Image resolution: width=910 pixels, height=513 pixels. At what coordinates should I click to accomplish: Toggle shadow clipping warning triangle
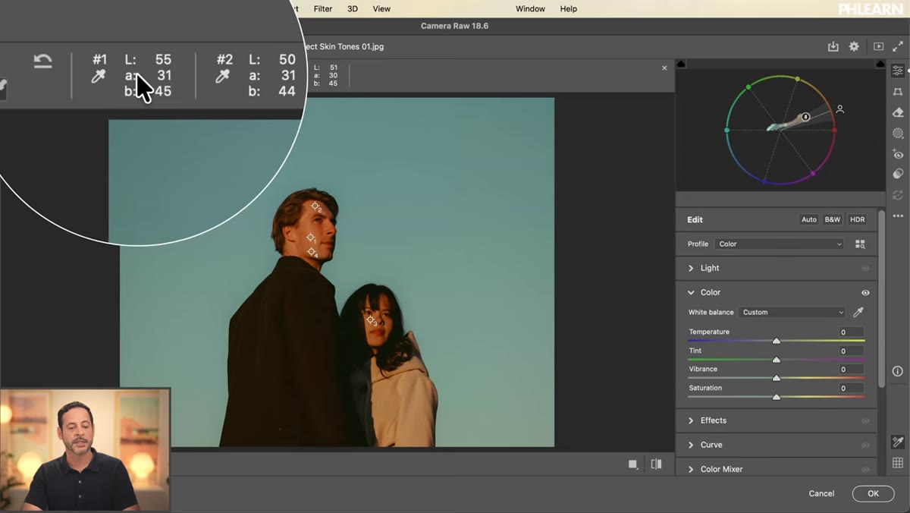pyautogui.click(x=680, y=64)
